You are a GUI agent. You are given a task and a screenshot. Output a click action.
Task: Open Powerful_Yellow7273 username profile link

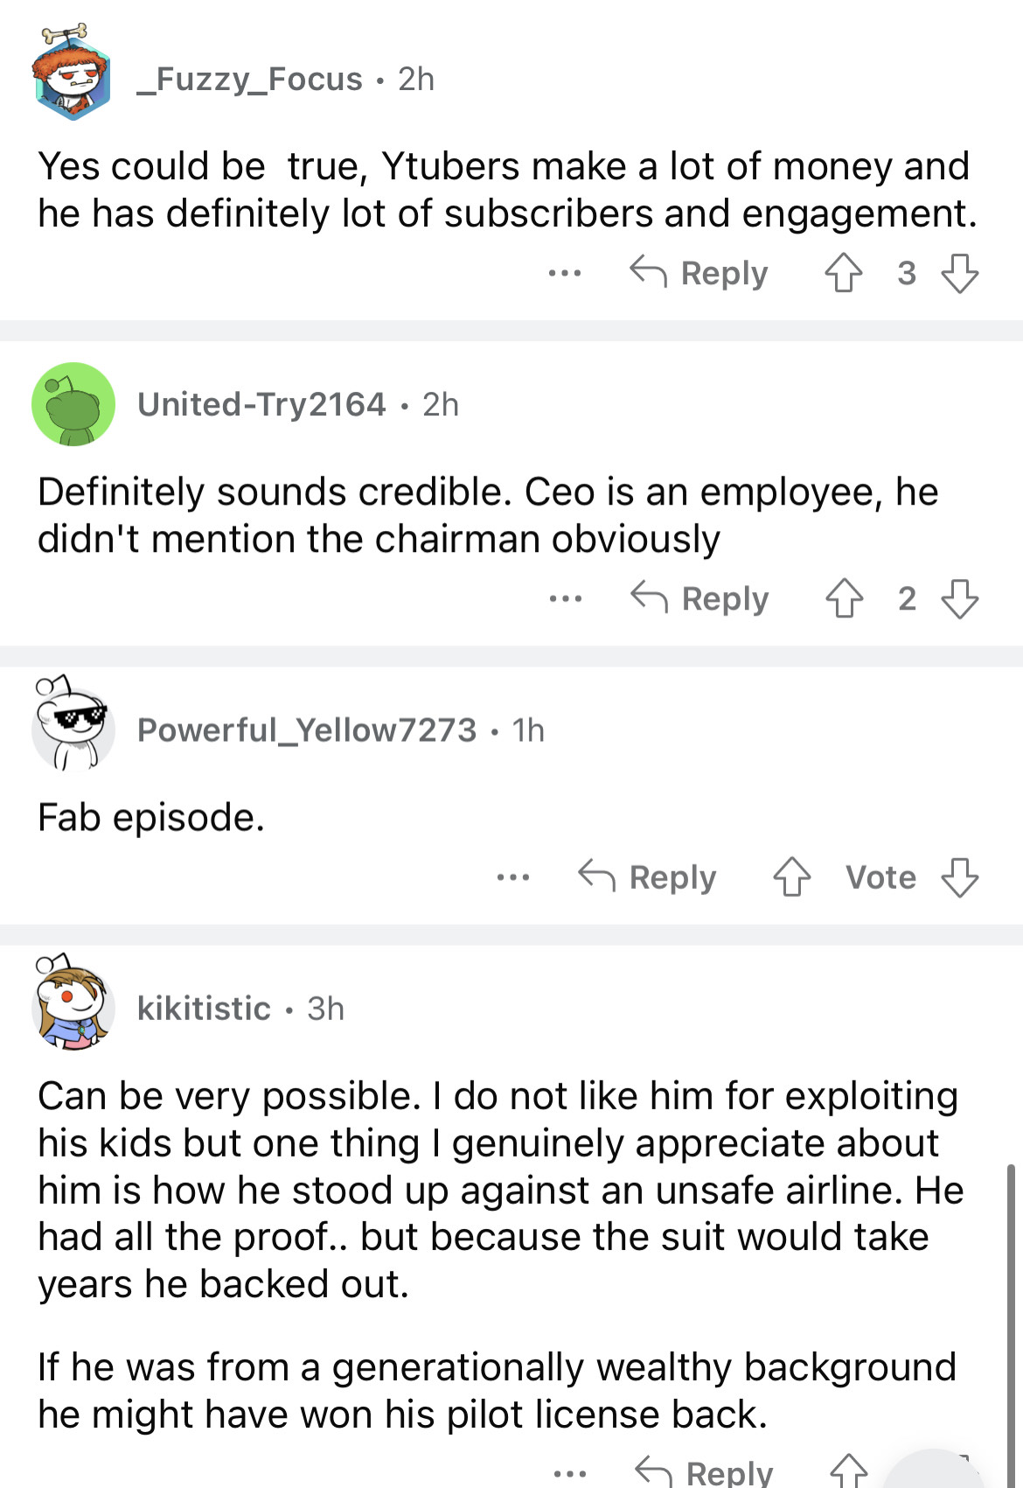[x=307, y=730]
